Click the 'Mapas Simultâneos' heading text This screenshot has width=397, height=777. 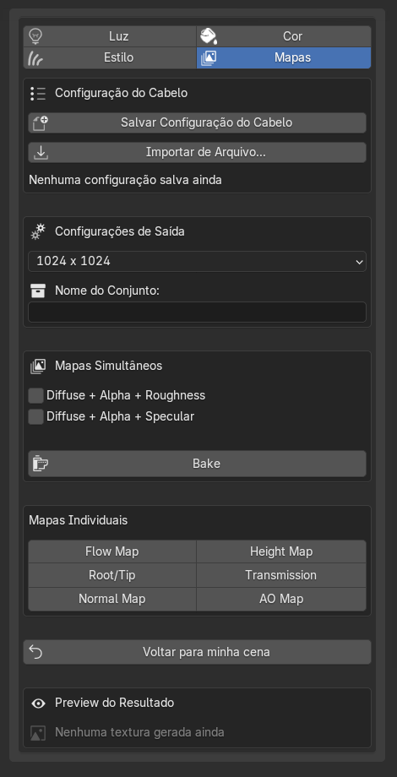click(x=109, y=366)
